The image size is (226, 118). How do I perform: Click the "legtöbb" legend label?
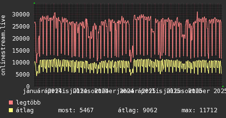(28, 103)
